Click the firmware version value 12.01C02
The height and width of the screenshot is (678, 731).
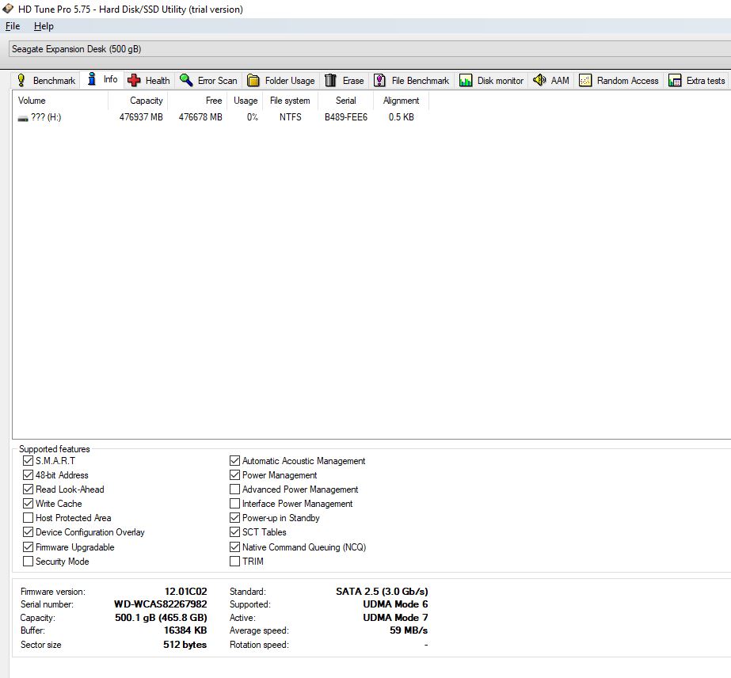185,591
